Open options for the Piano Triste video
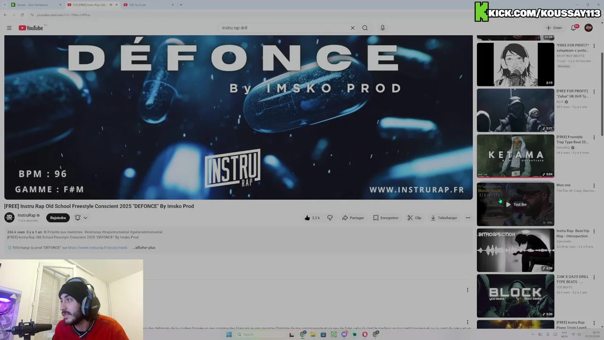 (594, 323)
